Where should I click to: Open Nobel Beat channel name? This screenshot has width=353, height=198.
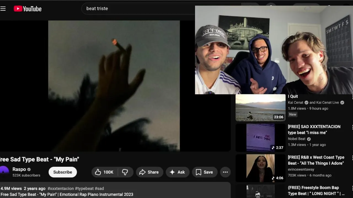[x=297, y=139]
